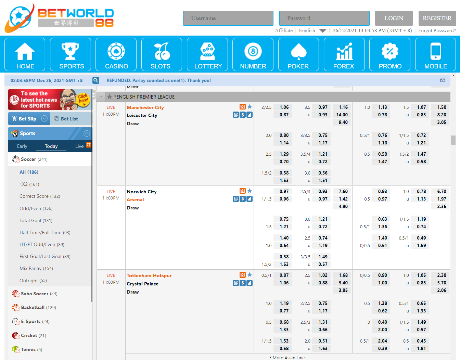Click the dollar icon for Tottenham Hotspur match

pos(242,283)
